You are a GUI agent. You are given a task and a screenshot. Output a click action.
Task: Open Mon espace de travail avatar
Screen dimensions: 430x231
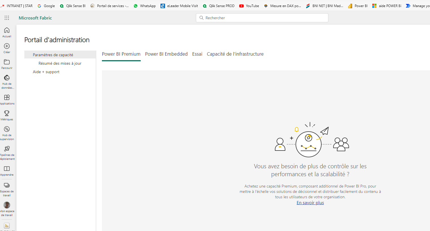pos(7,205)
